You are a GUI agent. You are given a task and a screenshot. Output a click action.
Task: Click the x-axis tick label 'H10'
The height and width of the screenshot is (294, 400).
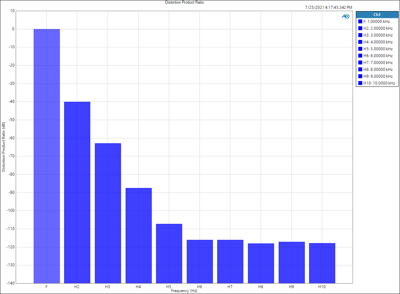pos(322,287)
